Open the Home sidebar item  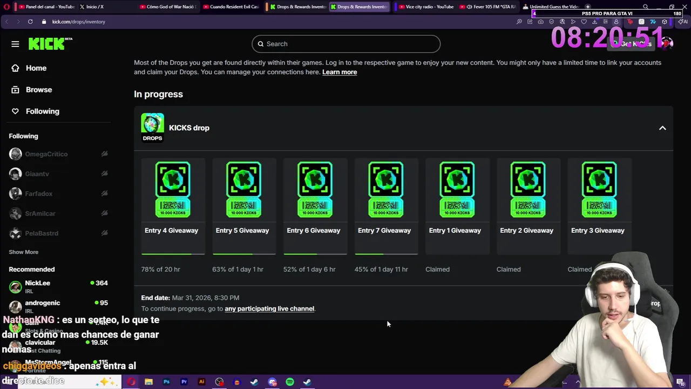point(36,68)
